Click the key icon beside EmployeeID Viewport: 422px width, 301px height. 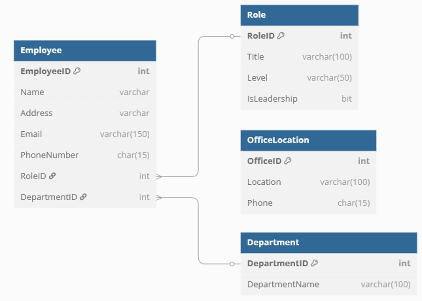coord(77,71)
